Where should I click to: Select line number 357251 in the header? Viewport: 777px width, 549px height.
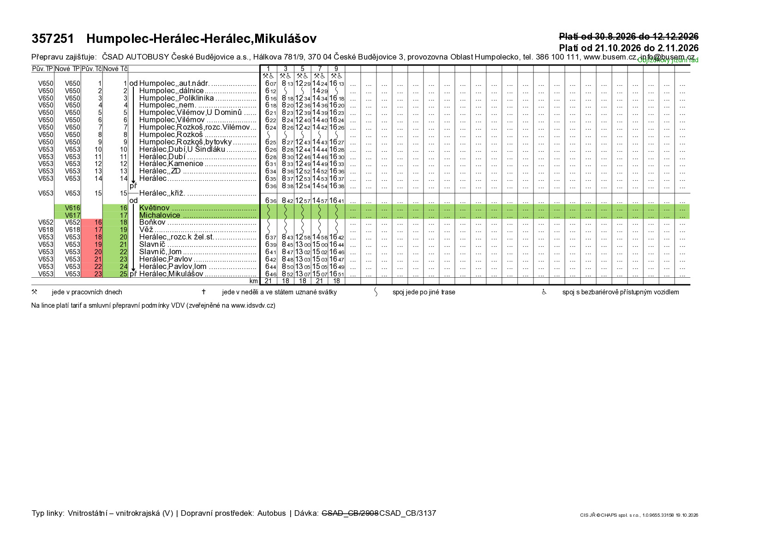click(53, 39)
